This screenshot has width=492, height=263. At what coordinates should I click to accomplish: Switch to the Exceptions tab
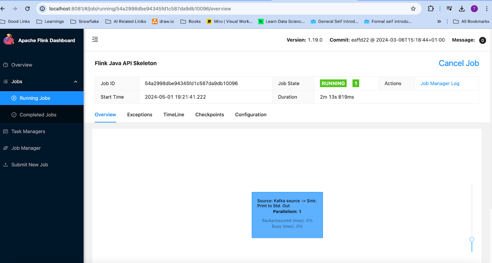140,115
